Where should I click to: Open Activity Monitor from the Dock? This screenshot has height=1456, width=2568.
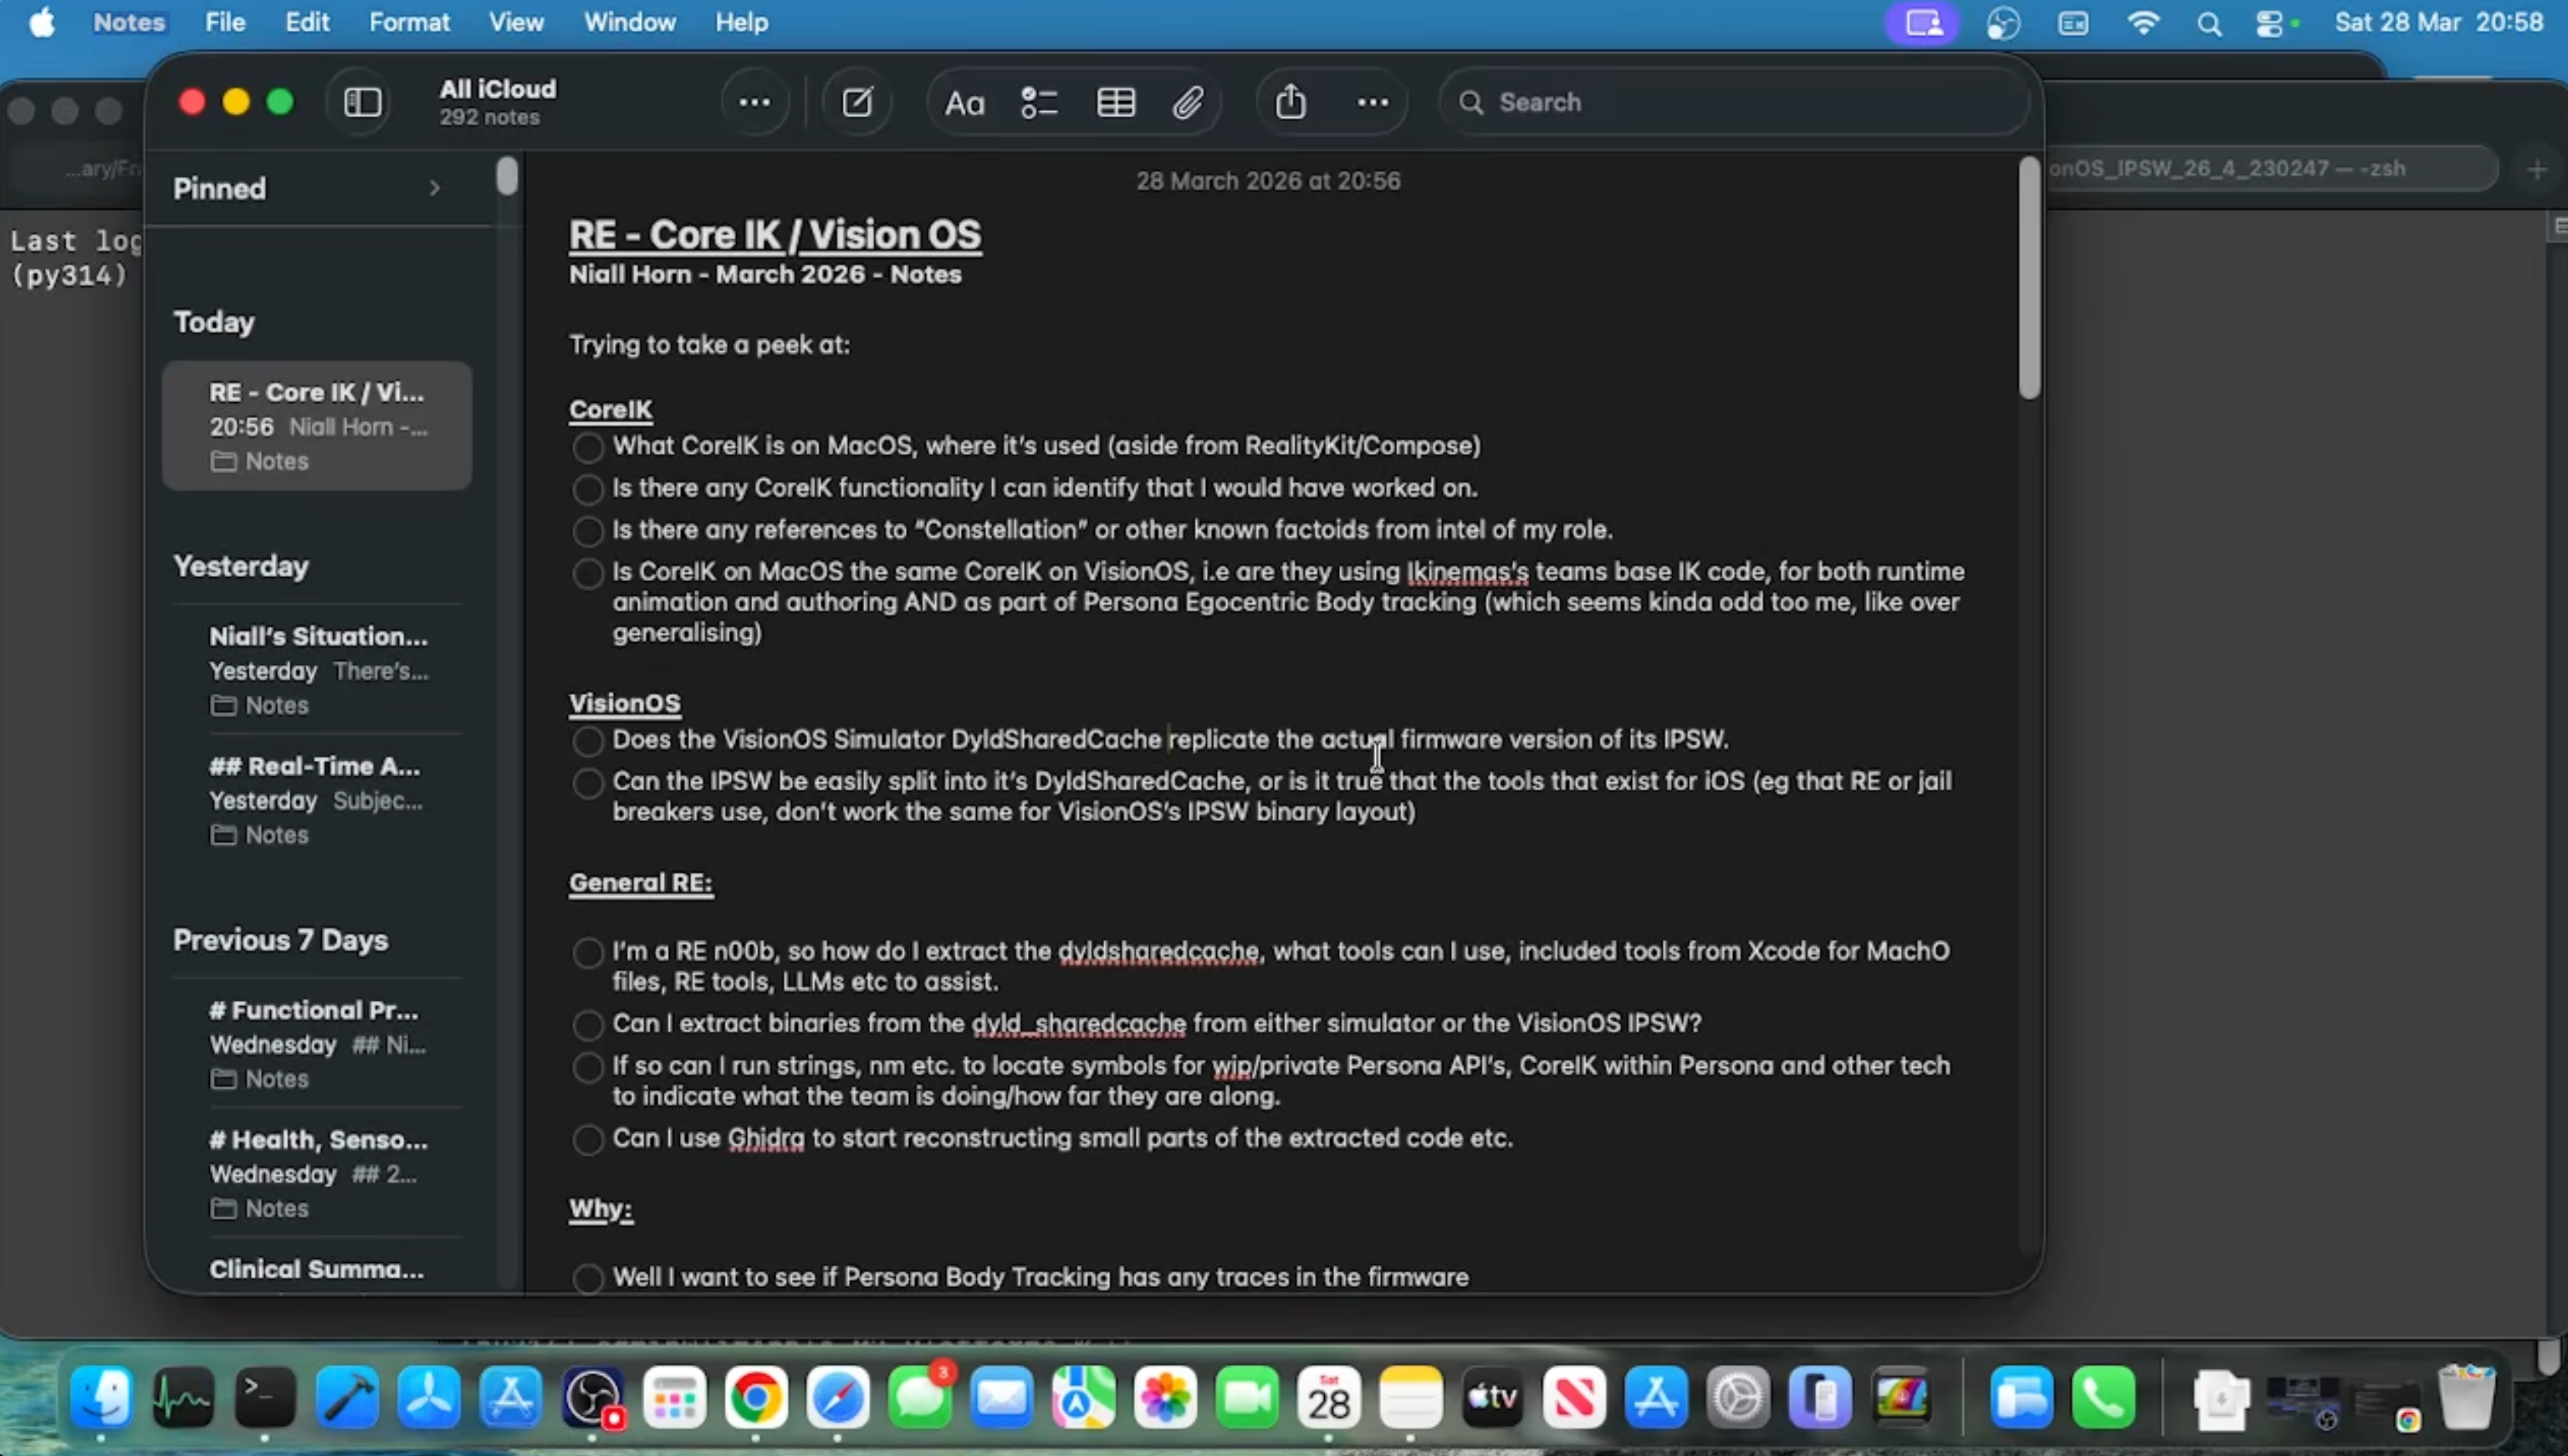[x=183, y=1396]
